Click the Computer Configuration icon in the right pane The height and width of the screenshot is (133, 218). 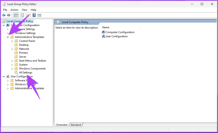(104, 32)
